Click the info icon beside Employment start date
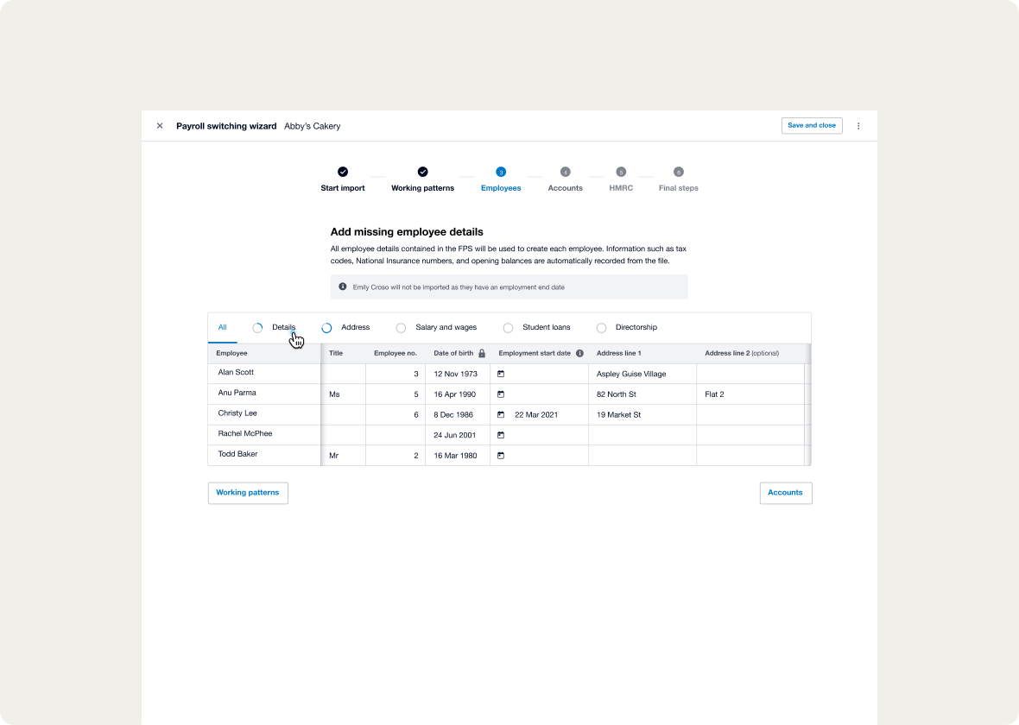 pyautogui.click(x=579, y=353)
